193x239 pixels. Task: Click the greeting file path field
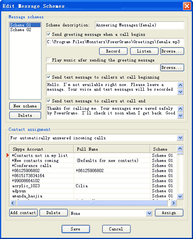pyautogui.click(x=115, y=42)
